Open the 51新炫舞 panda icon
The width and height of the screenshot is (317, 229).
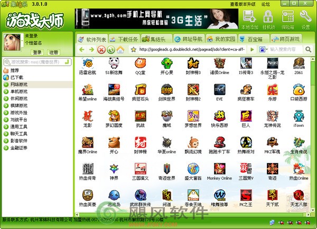(114, 63)
